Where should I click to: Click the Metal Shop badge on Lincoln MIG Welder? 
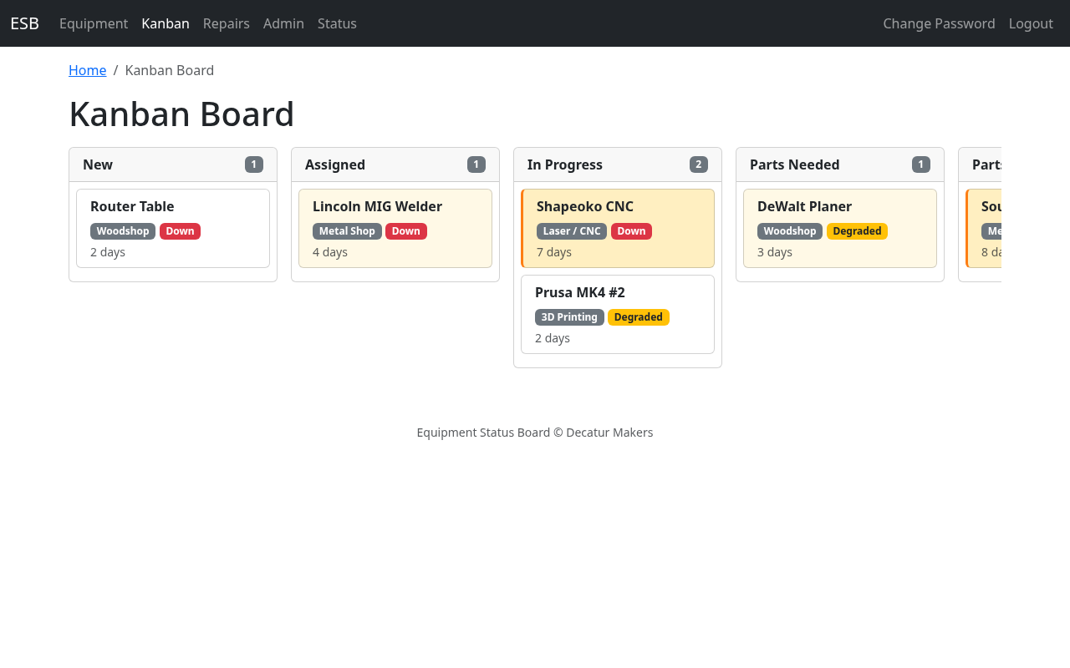(347, 231)
